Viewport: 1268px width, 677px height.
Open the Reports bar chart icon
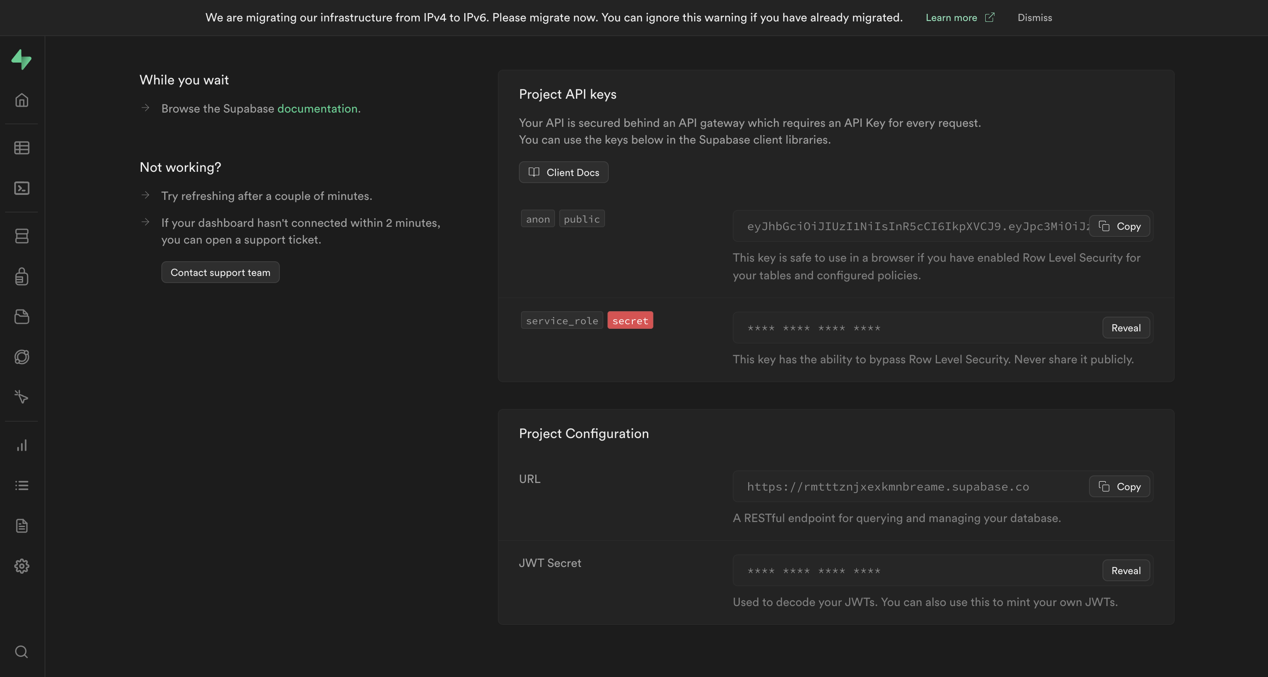coord(22,446)
